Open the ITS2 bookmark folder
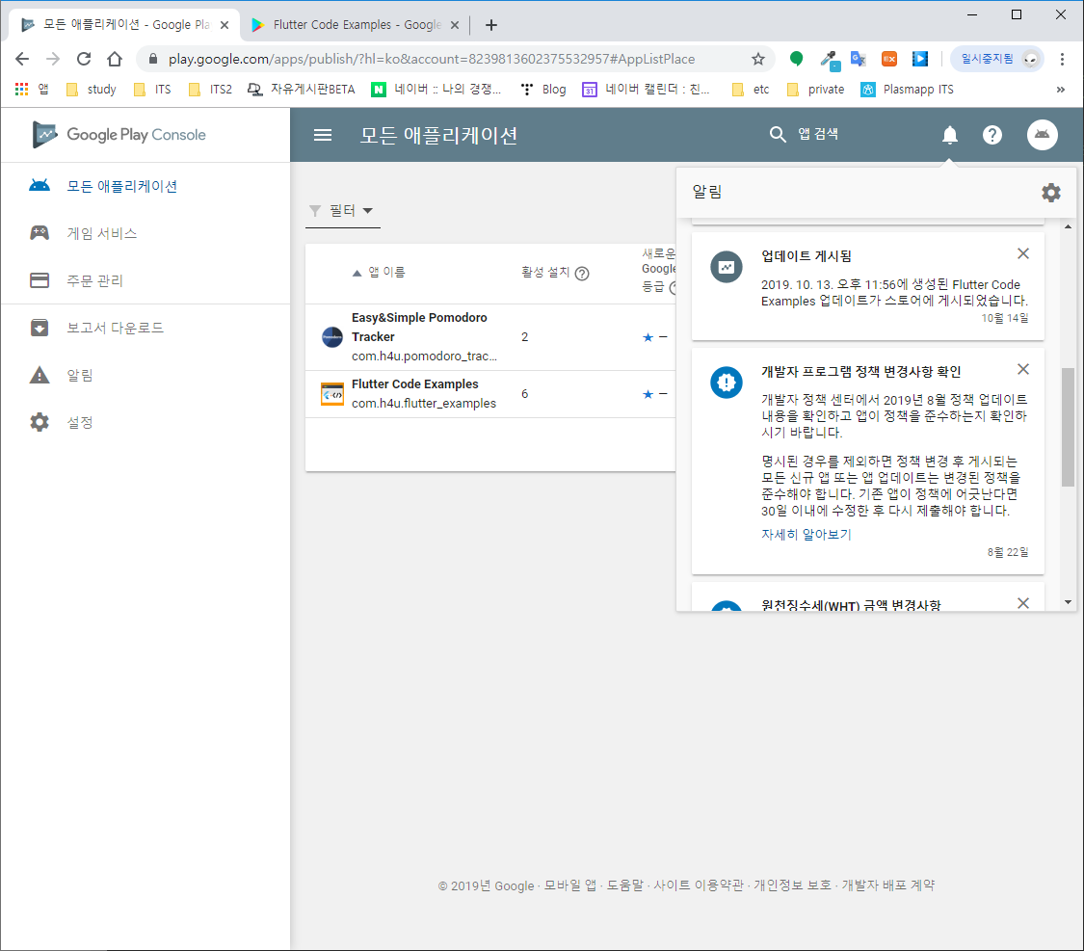The height and width of the screenshot is (951, 1084). pos(210,90)
